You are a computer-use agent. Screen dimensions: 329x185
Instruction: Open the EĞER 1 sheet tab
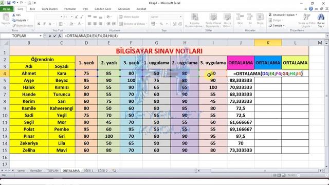[88, 171]
